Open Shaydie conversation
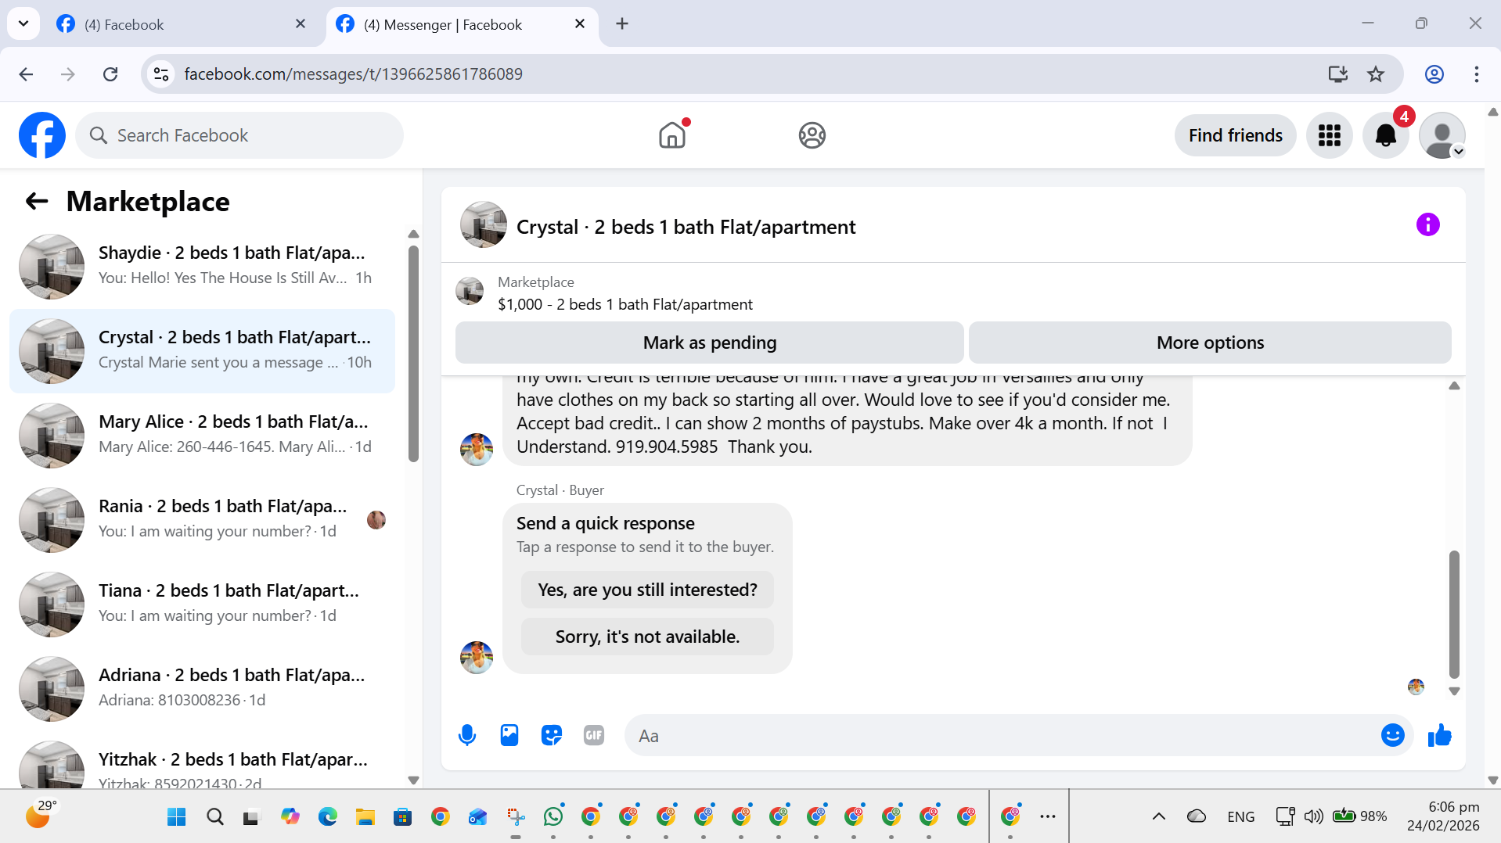The width and height of the screenshot is (1501, 843). point(202,266)
